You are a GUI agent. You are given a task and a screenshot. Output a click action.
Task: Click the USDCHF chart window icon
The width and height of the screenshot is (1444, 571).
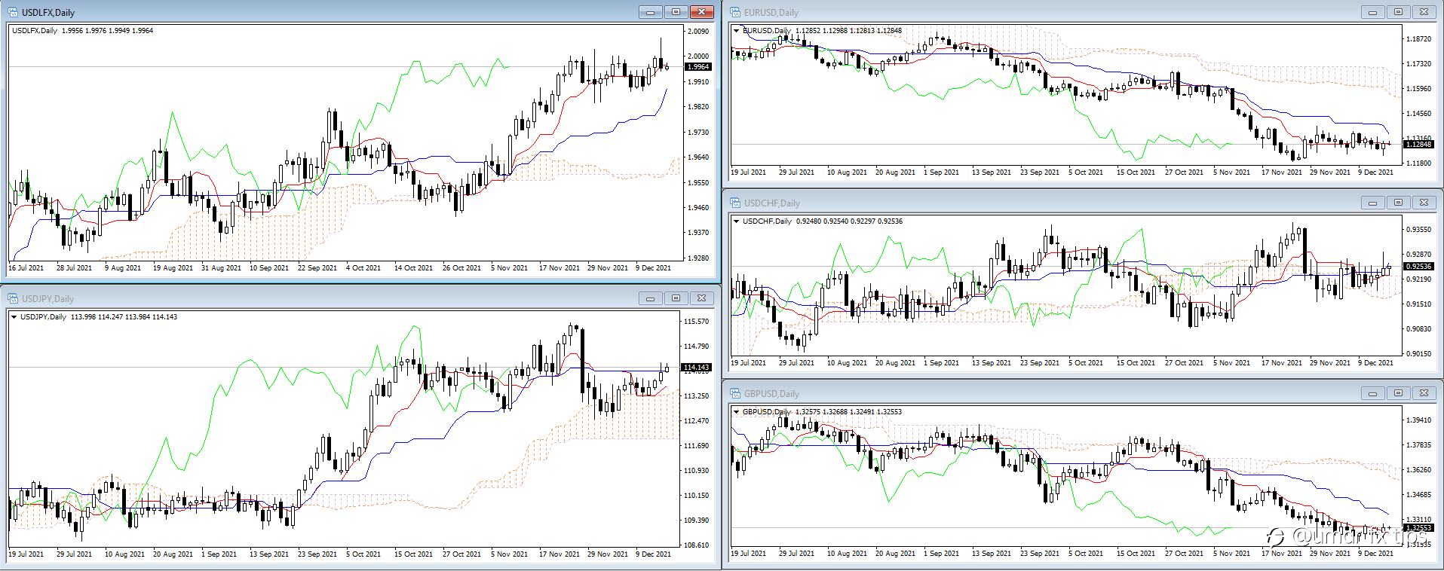tap(735, 203)
